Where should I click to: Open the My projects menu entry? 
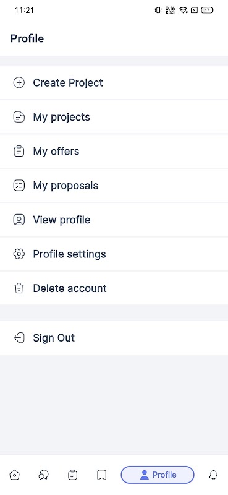click(x=114, y=117)
